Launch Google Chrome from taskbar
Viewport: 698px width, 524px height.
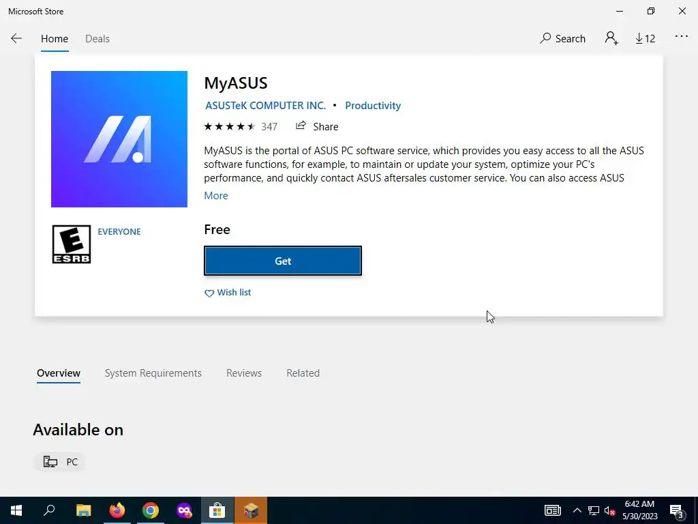(x=151, y=510)
